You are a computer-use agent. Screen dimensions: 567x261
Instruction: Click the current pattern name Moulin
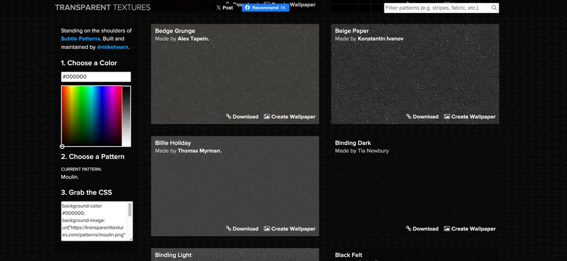coord(70,177)
